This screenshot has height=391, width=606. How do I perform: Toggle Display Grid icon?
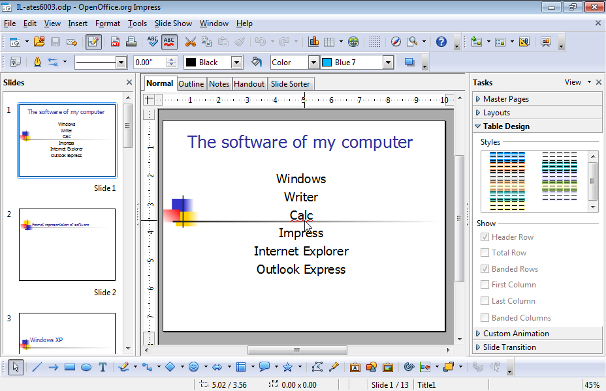click(374, 42)
